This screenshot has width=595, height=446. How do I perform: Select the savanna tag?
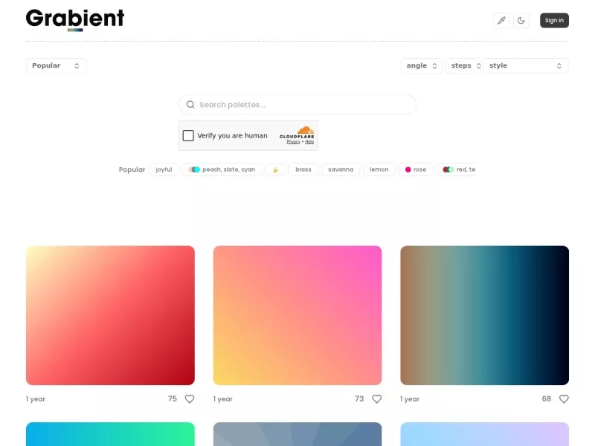click(341, 169)
